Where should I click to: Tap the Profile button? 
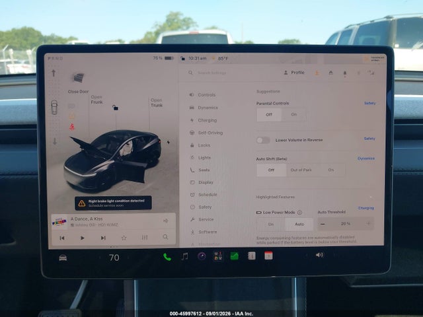pos(294,73)
